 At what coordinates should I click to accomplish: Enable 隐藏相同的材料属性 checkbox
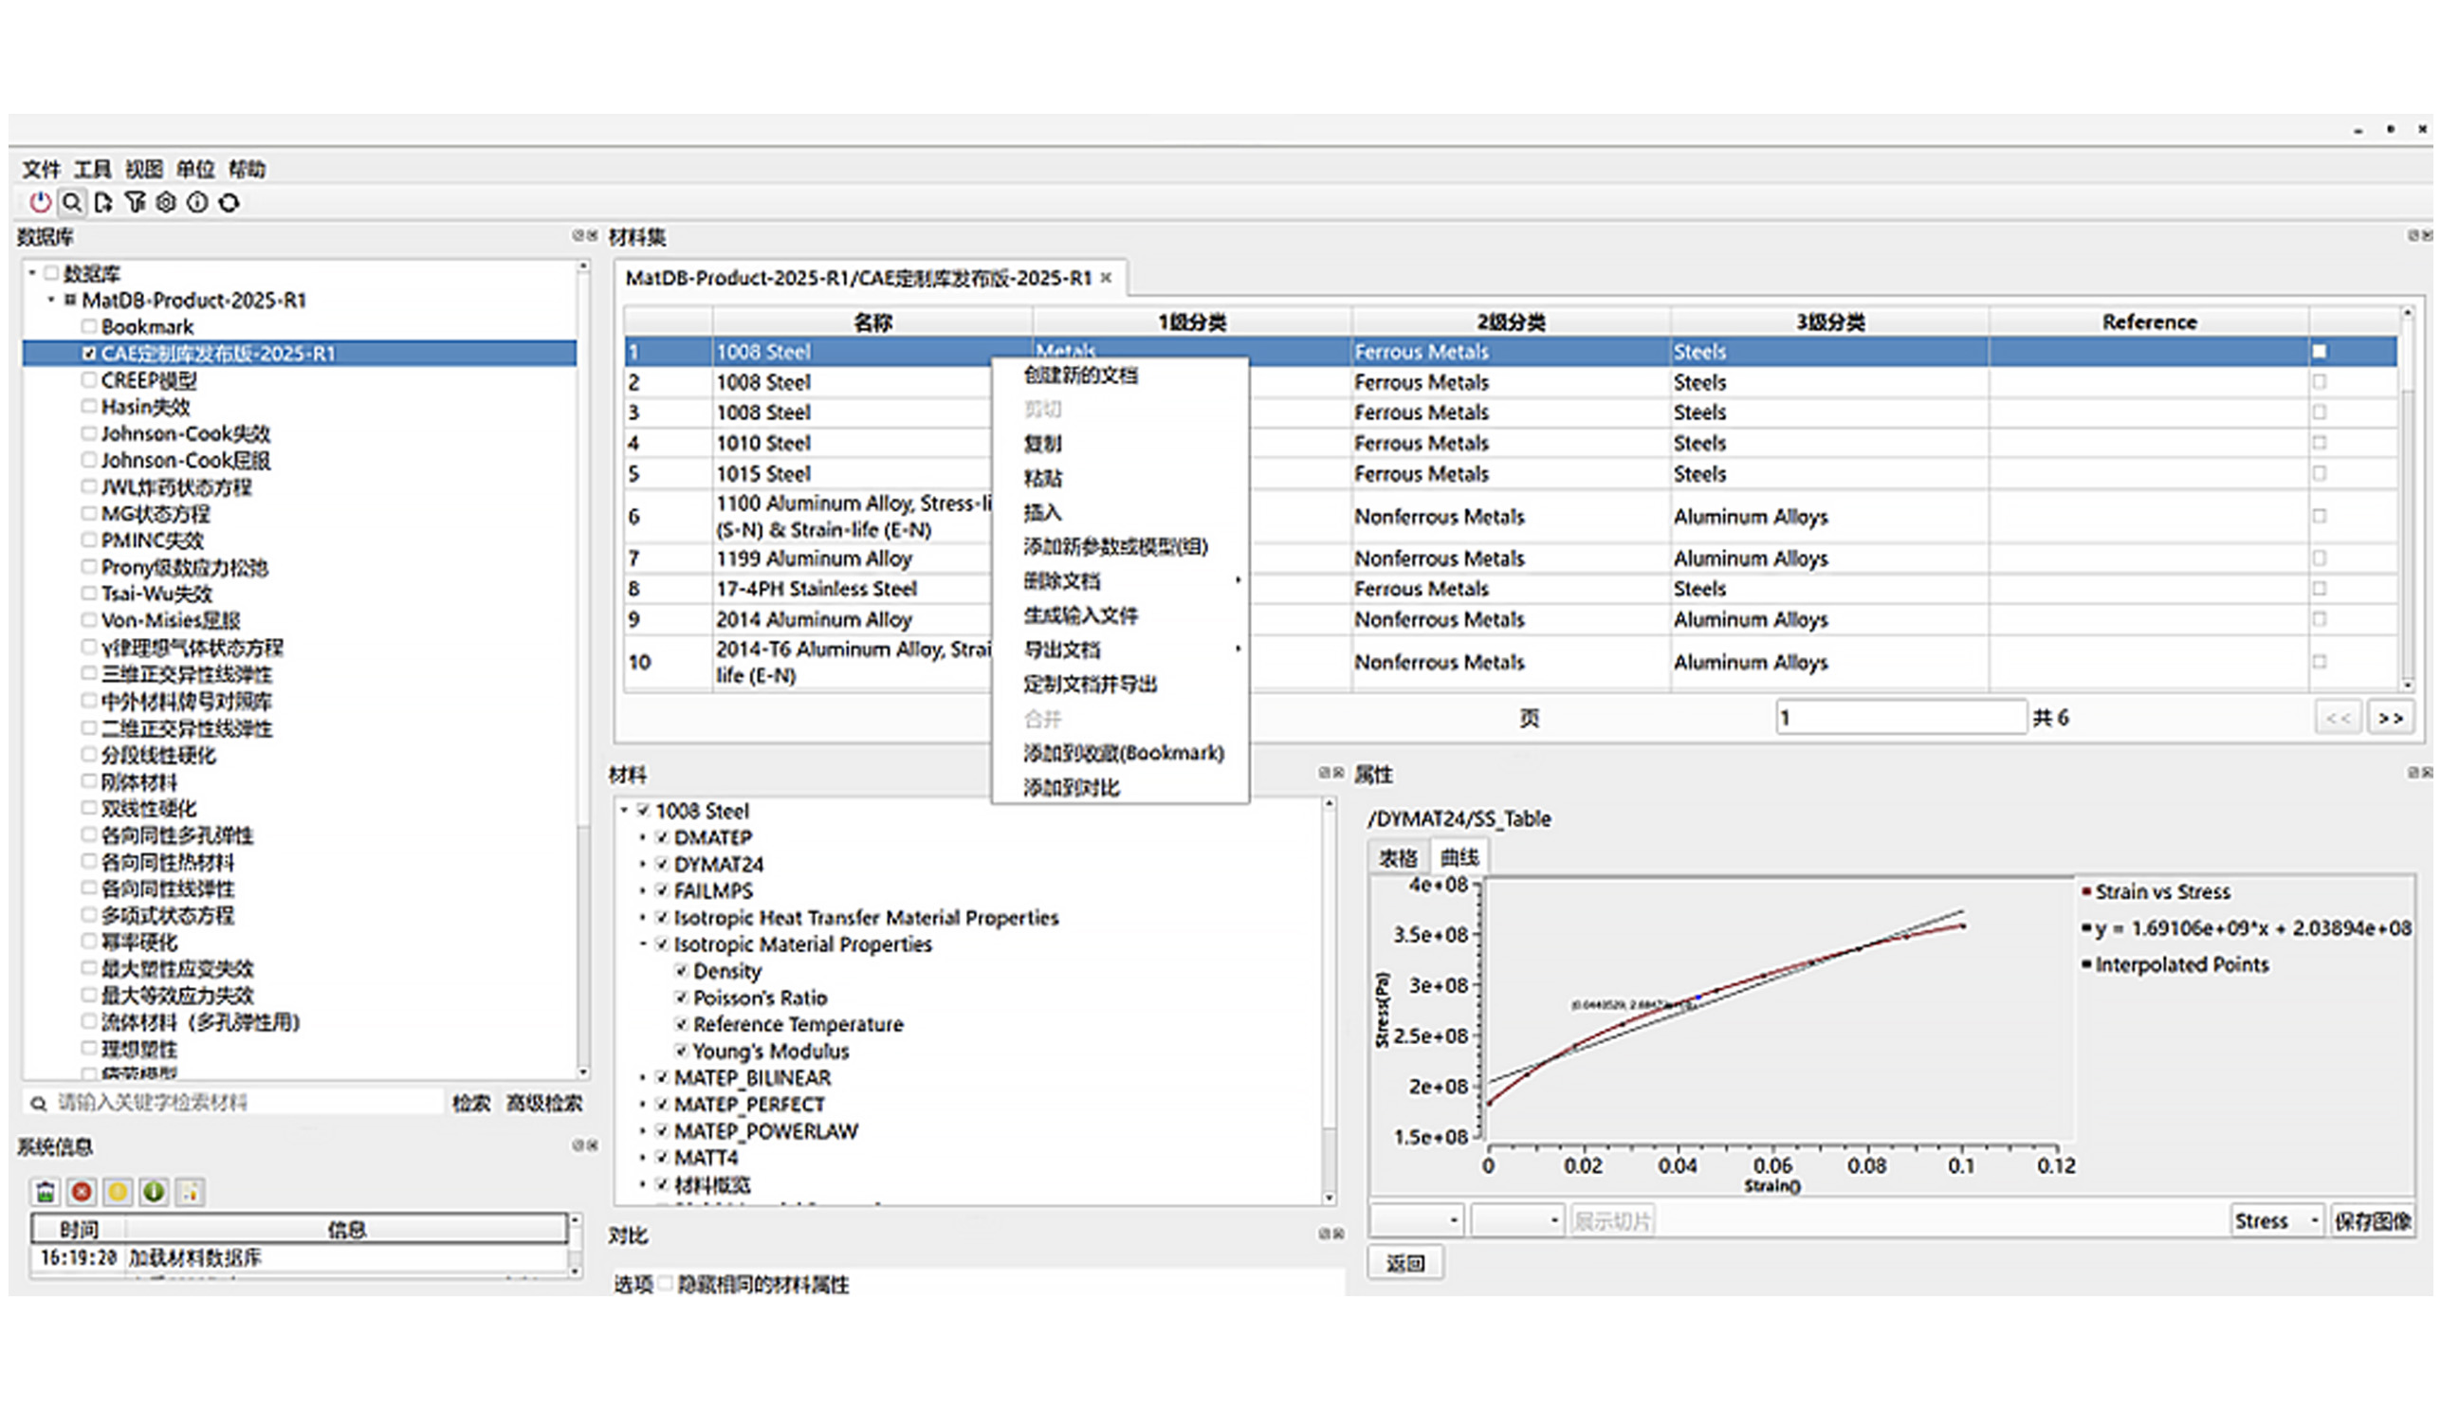(x=665, y=1283)
